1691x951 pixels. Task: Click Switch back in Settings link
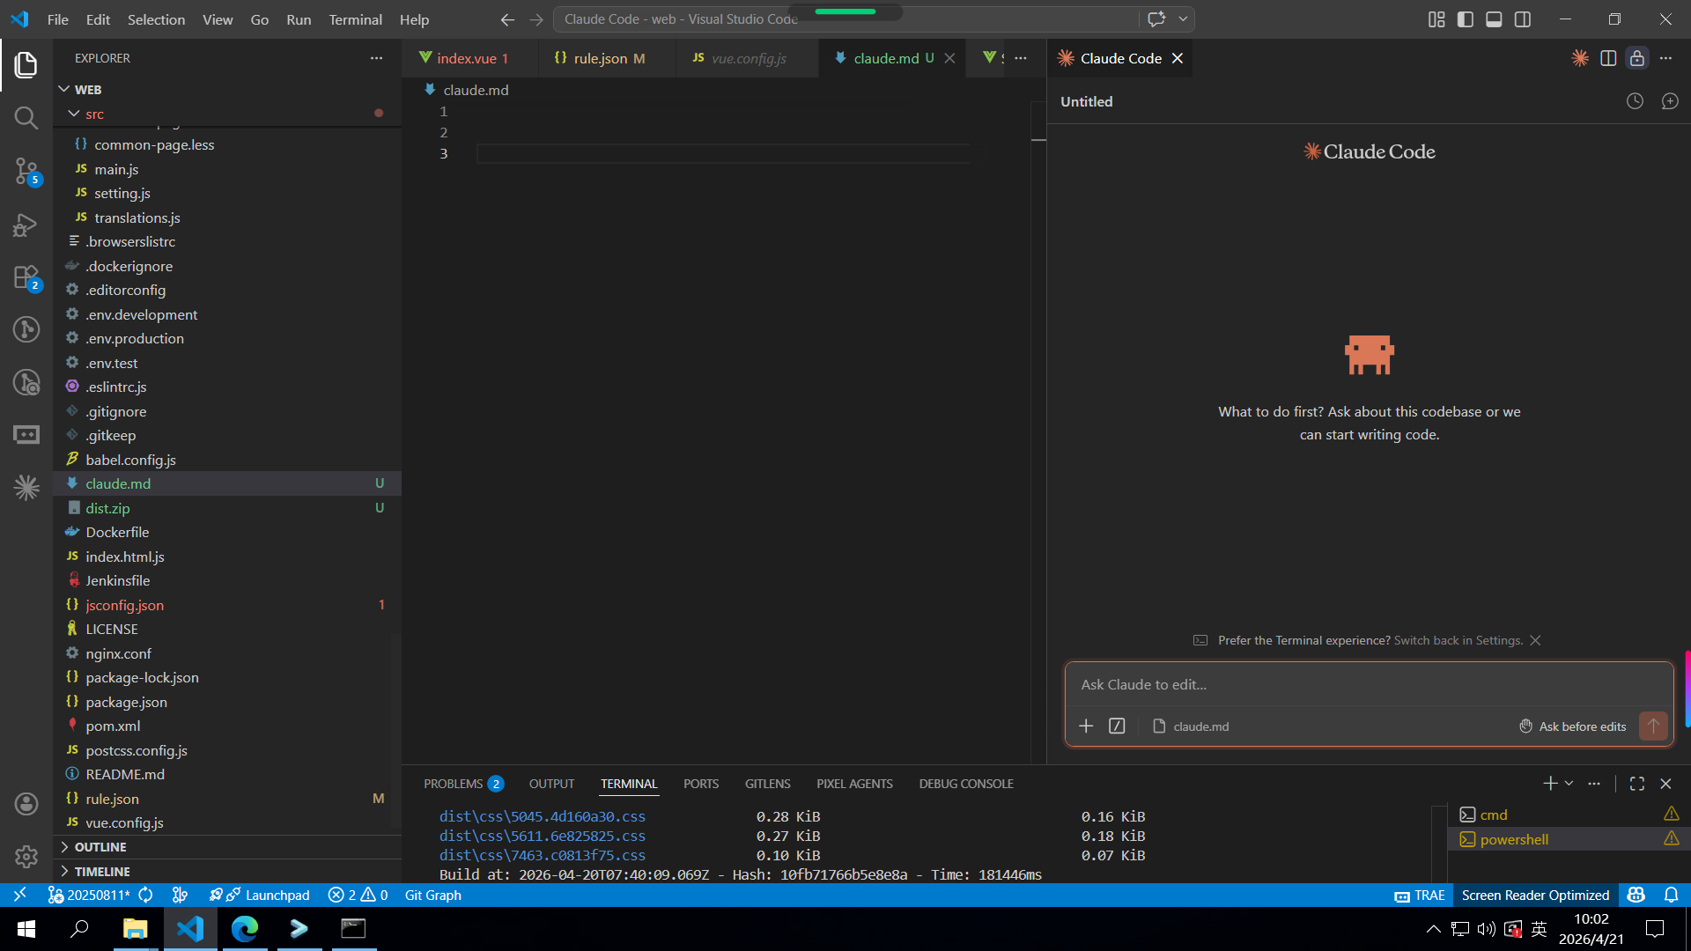(x=1458, y=640)
